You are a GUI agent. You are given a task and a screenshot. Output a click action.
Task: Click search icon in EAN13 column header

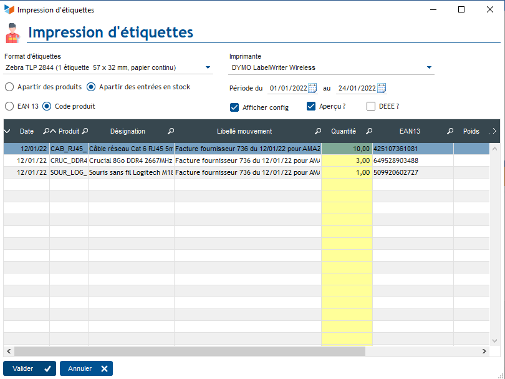coord(450,132)
